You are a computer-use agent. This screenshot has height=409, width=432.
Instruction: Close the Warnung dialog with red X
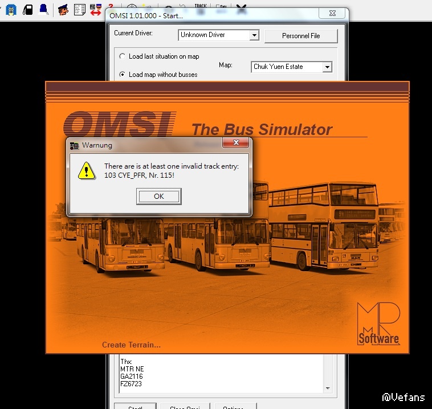(x=236, y=142)
